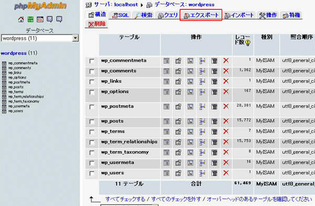The height and width of the screenshot is (206, 315).
Task: Tick the wp_postmeta row checkbox
Action: [x=92, y=107]
